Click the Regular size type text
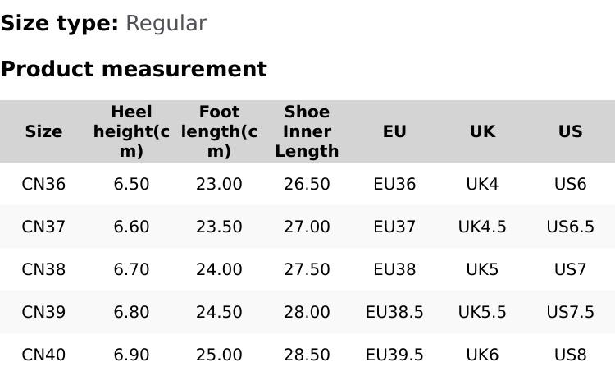 [x=166, y=23]
